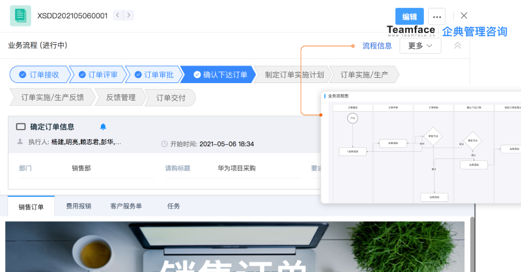
Task: Switch to the 费用报销 tab
Action: coord(78,206)
